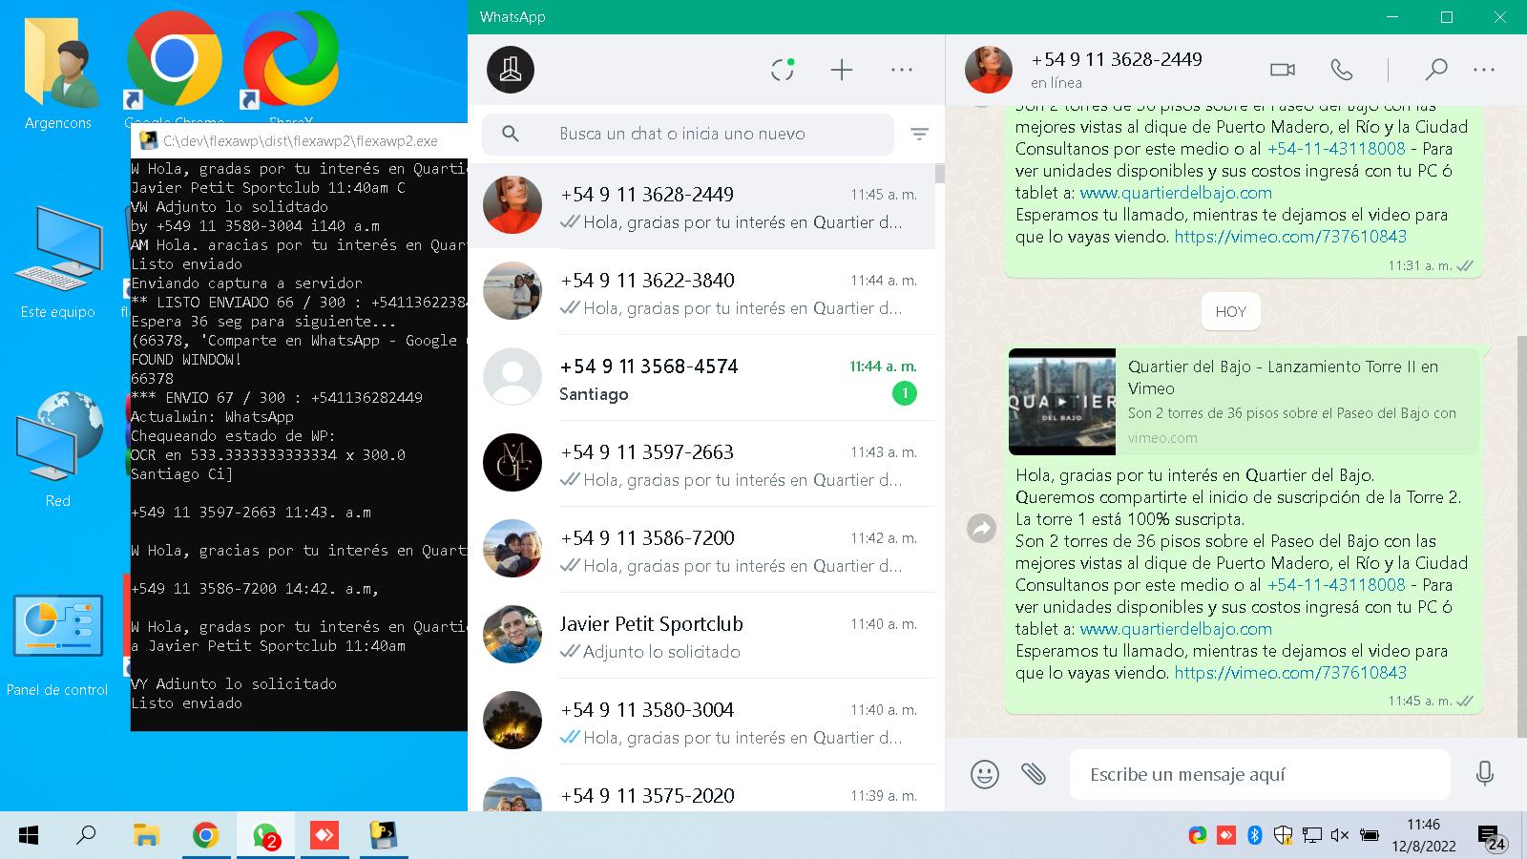Click avatar of +54 9 11 3622-3840 chat
The image size is (1527, 859).
coord(512,291)
